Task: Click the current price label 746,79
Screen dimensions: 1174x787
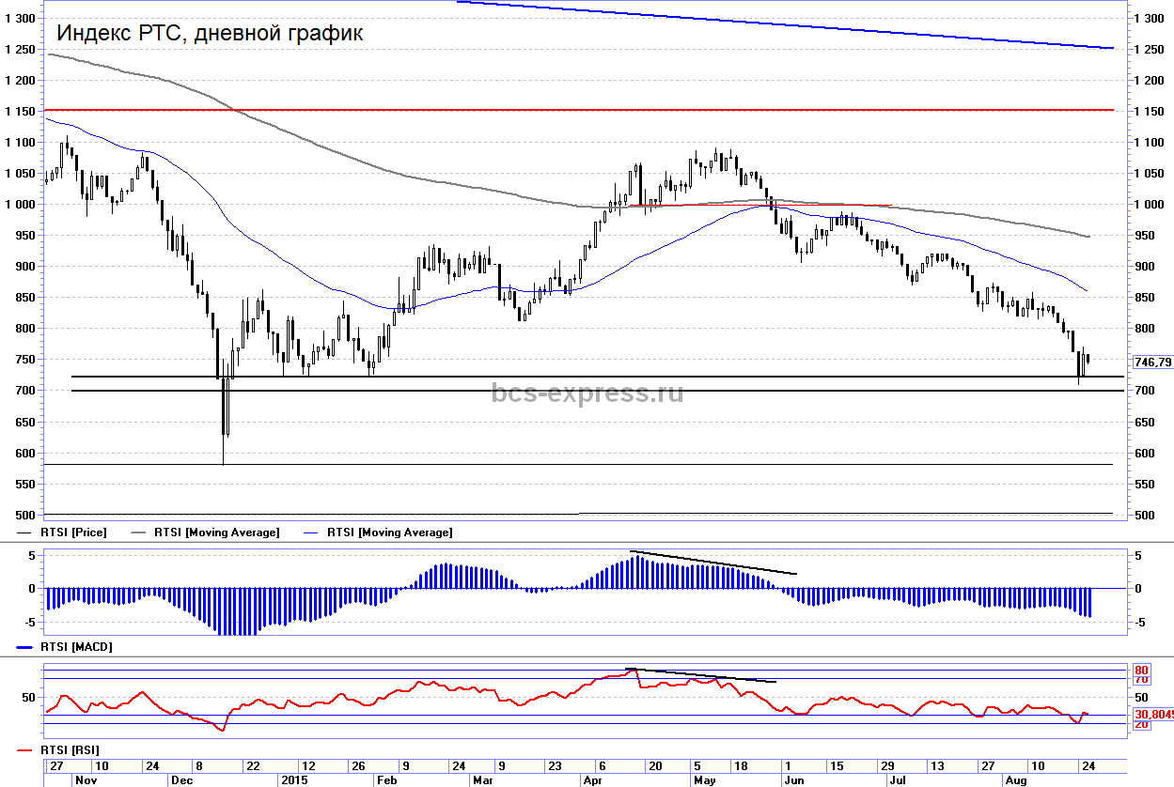Action: pyautogui.click(x=1153, y=363)
